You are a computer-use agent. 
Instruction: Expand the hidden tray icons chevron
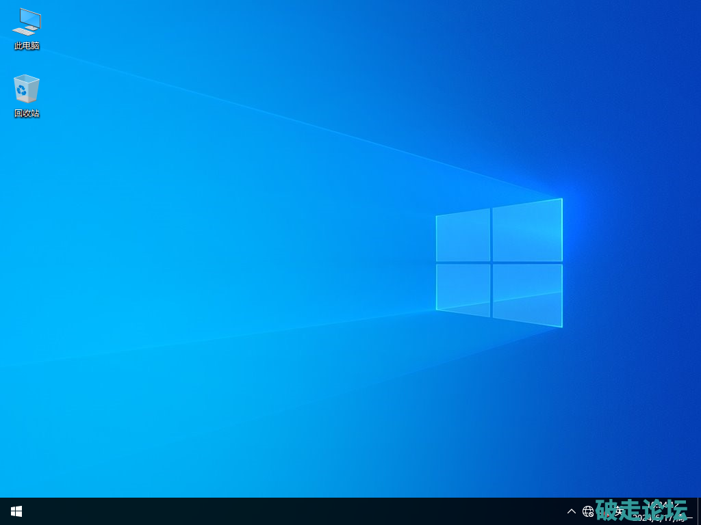coord(572,511)
